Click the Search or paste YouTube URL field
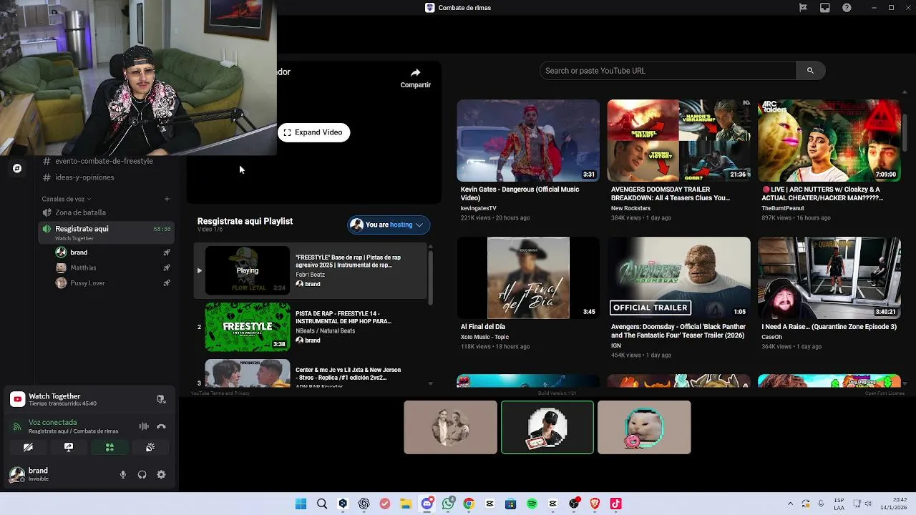Viewport: 916px width, 515px height. coord(667,71)
